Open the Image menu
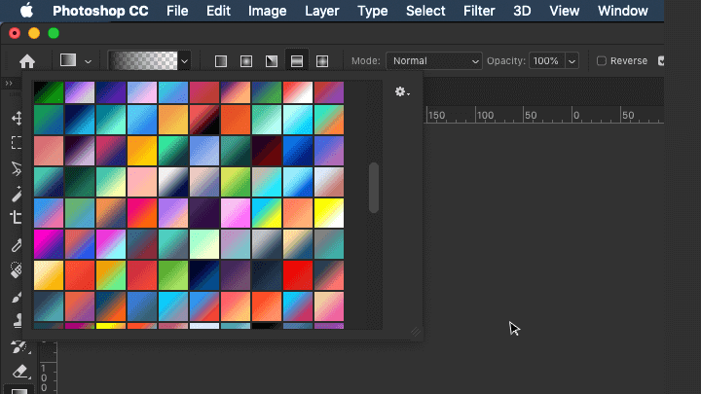The width and height of the screenshot is (701, 394). click(x=268, y=11)
